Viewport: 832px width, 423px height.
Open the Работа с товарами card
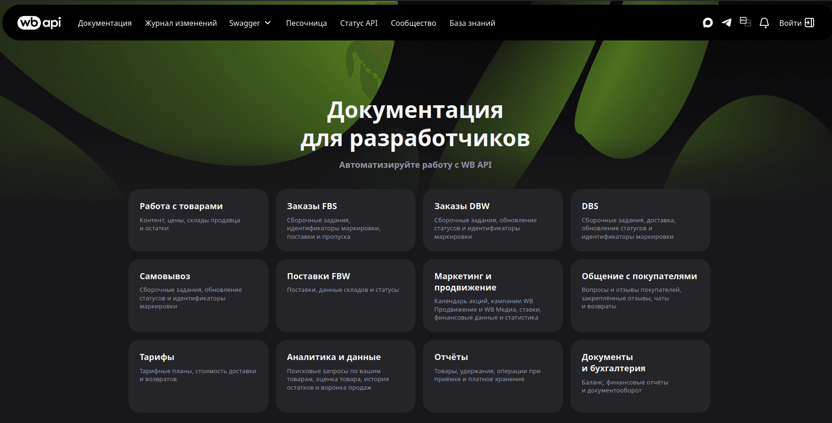click(x=198, y=220)
